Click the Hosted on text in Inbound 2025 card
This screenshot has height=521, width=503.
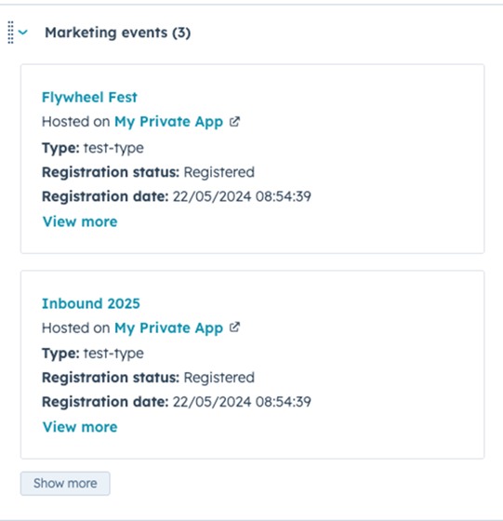click(x=75, y=327)
